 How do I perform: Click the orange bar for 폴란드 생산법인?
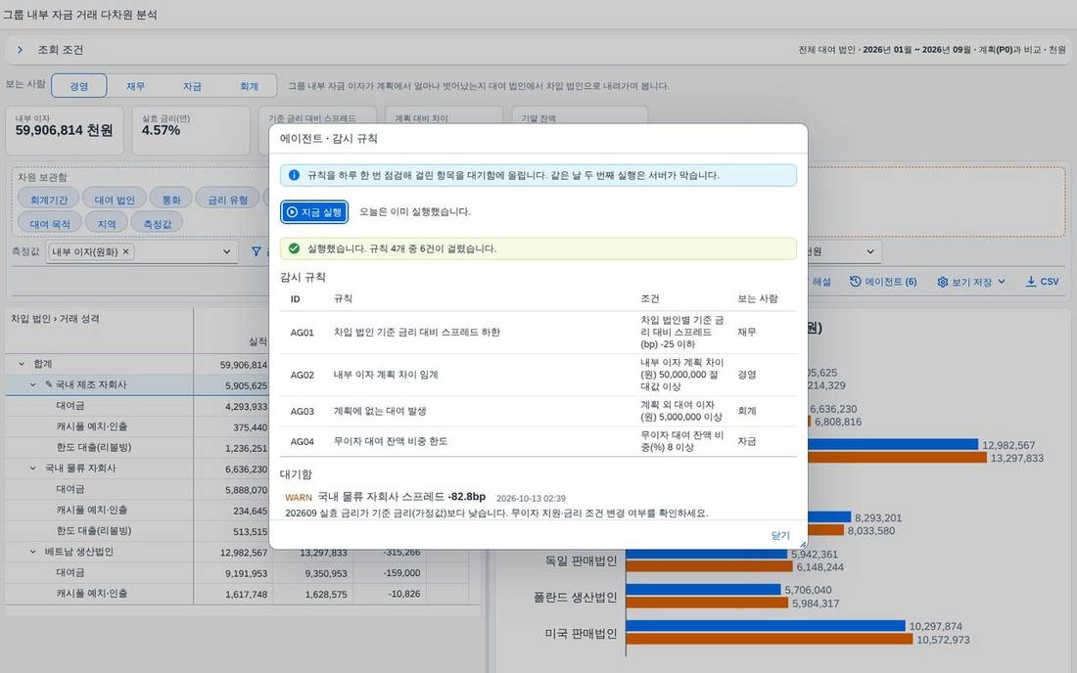click(707, 603)
